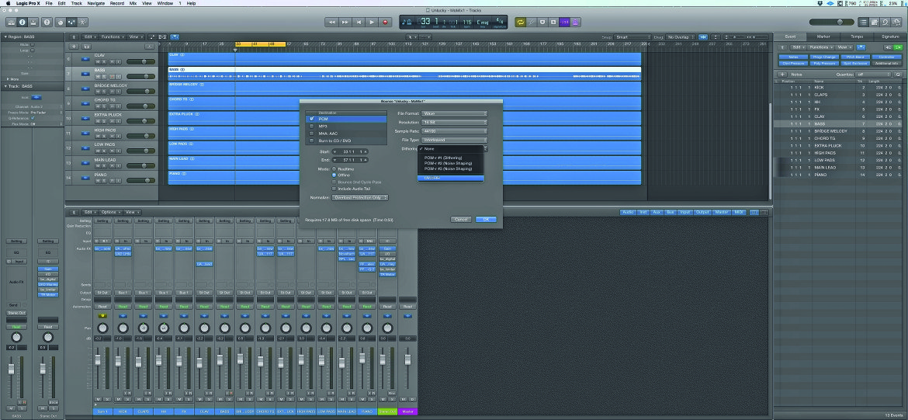This screenshot has height=420, width=908.
Task: Click the Start position field in Bounce dialog
Action: [350, 151]
